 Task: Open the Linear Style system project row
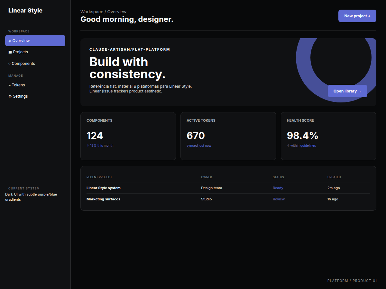point(228,188)
